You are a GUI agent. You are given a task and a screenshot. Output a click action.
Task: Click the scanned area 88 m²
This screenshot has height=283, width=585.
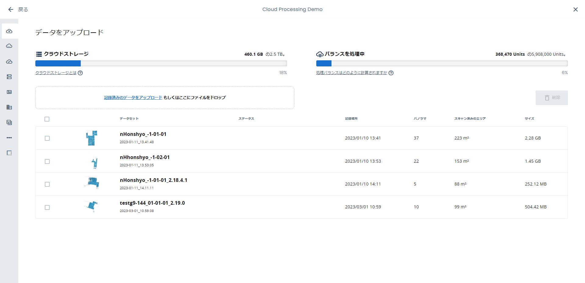coord(460,184)
